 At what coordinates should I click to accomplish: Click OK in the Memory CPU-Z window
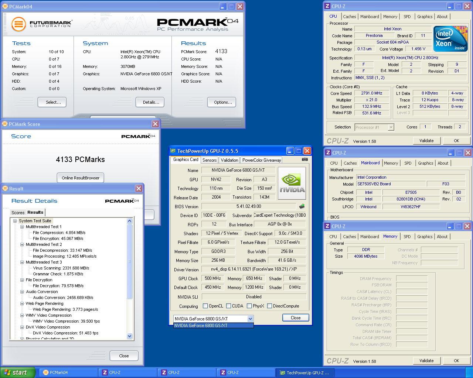coord(456,361)
